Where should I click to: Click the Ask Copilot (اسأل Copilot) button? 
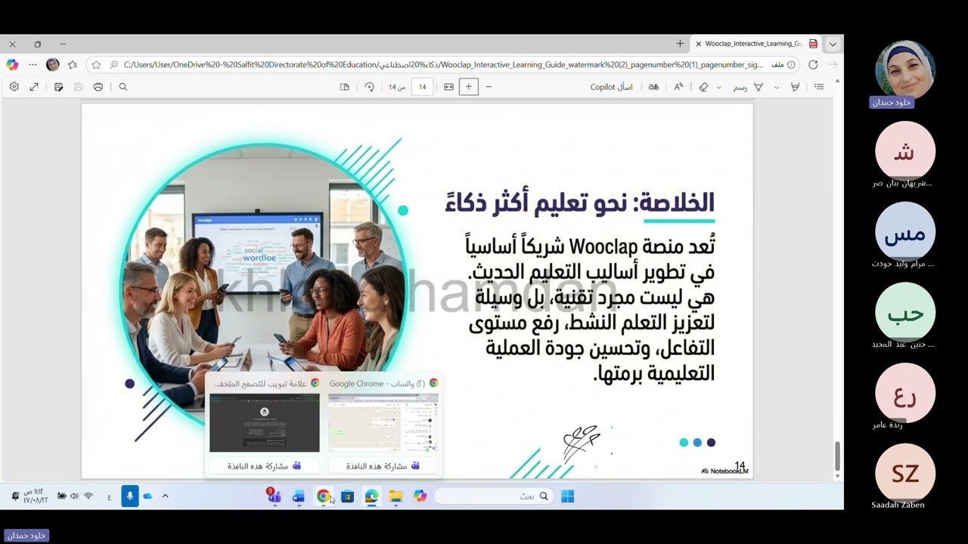611,87
